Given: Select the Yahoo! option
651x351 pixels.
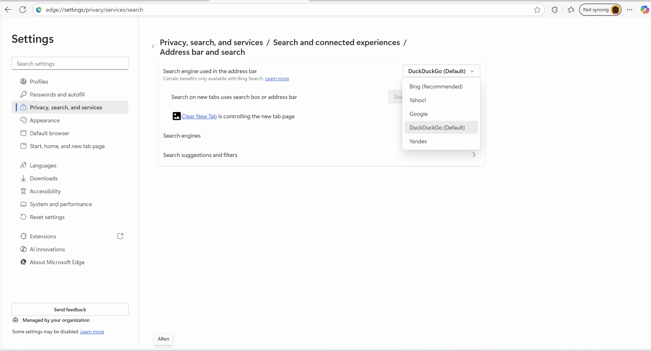Looking at the screenshot, I should (418, 100).
